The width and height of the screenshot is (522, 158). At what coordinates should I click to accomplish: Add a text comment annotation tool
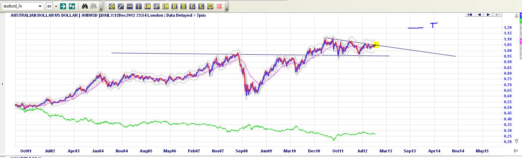click(210, 6)
